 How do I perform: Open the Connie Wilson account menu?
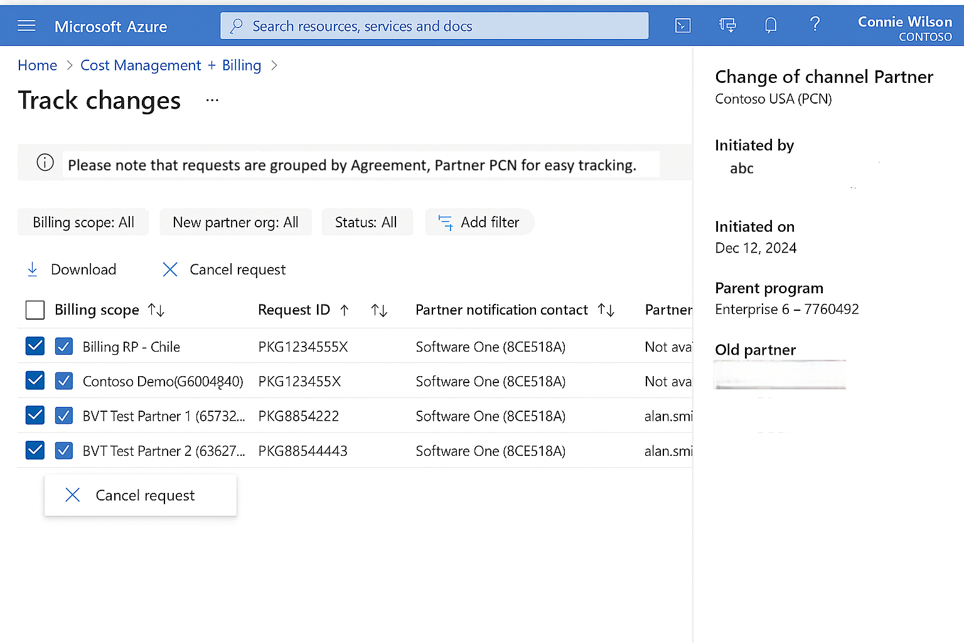[x=904, y=28]
